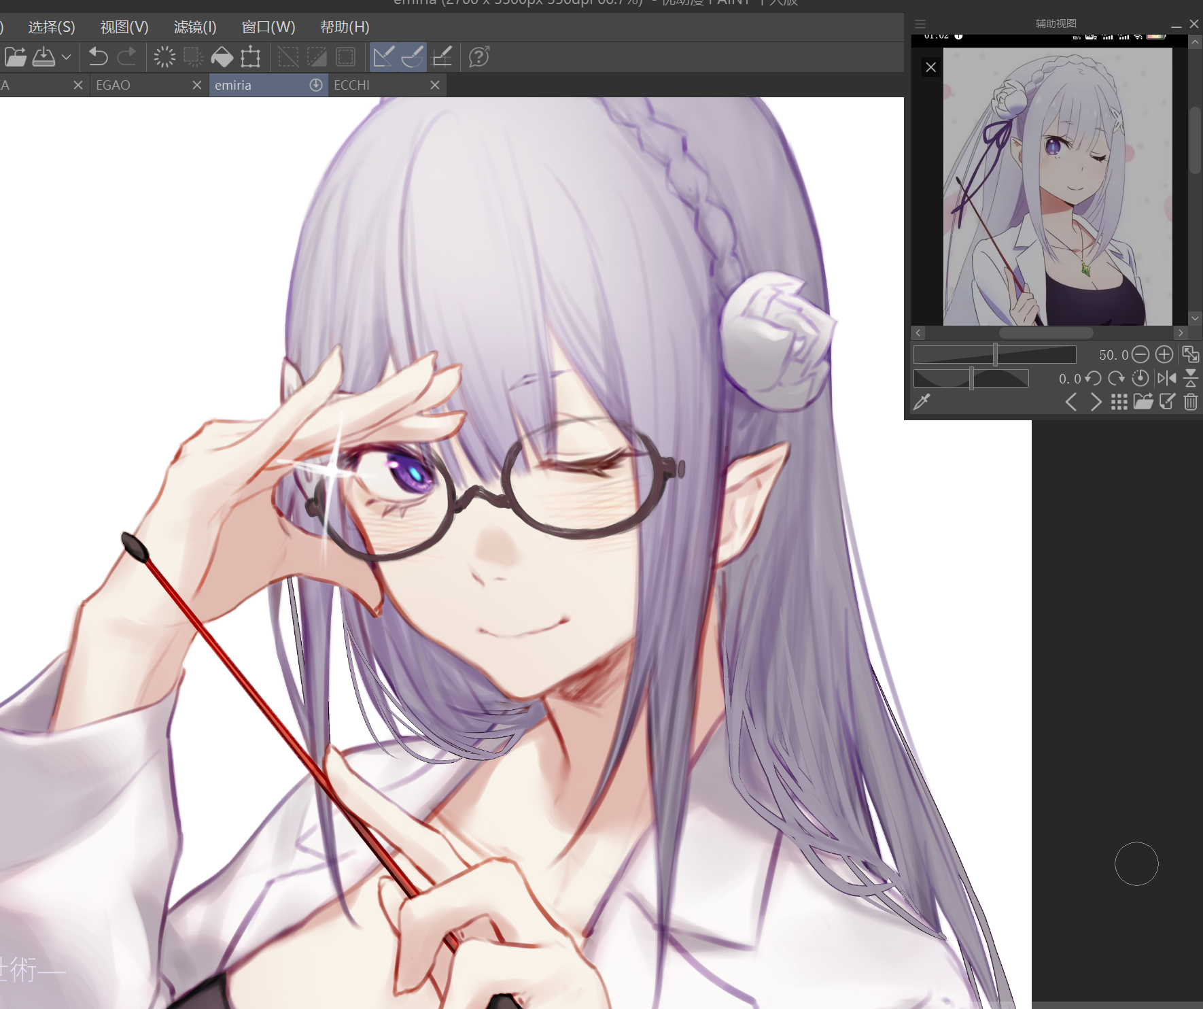The width and height of the screenshot is (1203, 1009).
Task: Click the Clear (sunburst) toolbar icon
Action: [x=164, y=57]
